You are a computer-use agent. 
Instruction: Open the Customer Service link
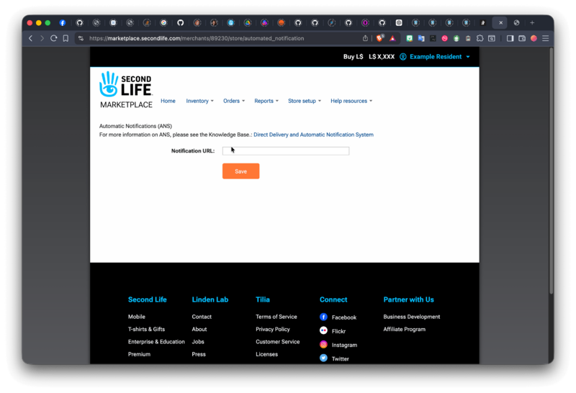click(x=278, y=342)
